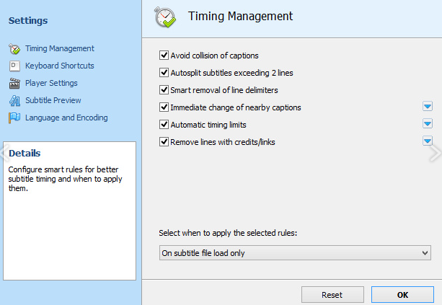Screen dimensions: 442x305
Task: Click the right arrow at window edge
Action: click(x=435, y=153)
